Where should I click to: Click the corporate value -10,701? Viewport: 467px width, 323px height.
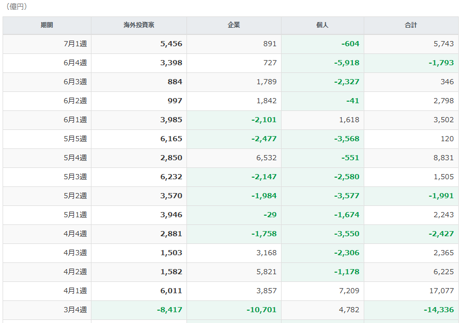pyautogui.click(x=261, y=310)
